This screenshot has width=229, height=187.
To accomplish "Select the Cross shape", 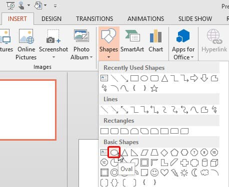I will [184, 163].
